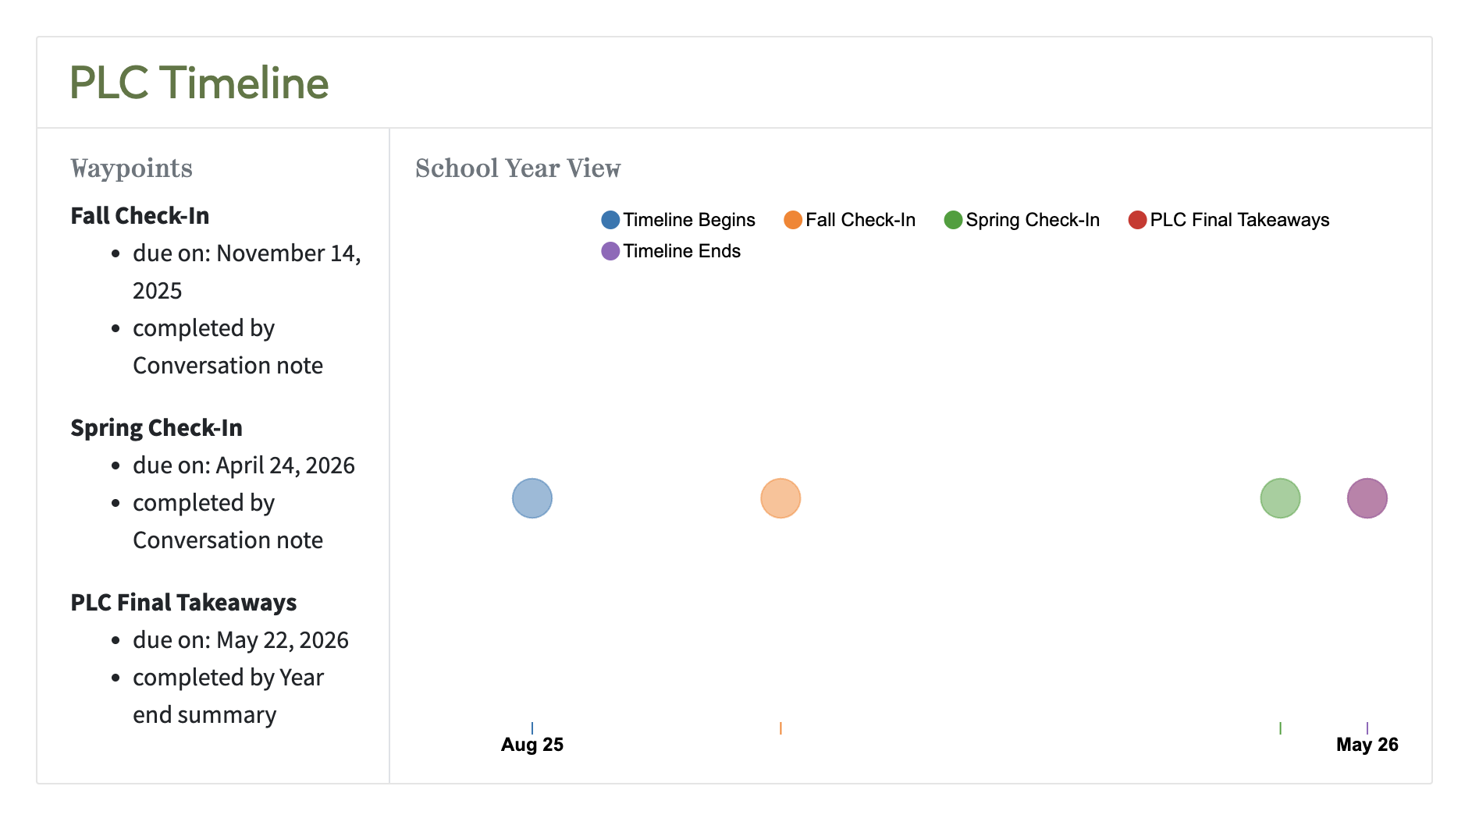Click the red PLC Final Takeaways legend dot
The width and height of the screenshot is (1472, 825).
[1137, 220]
